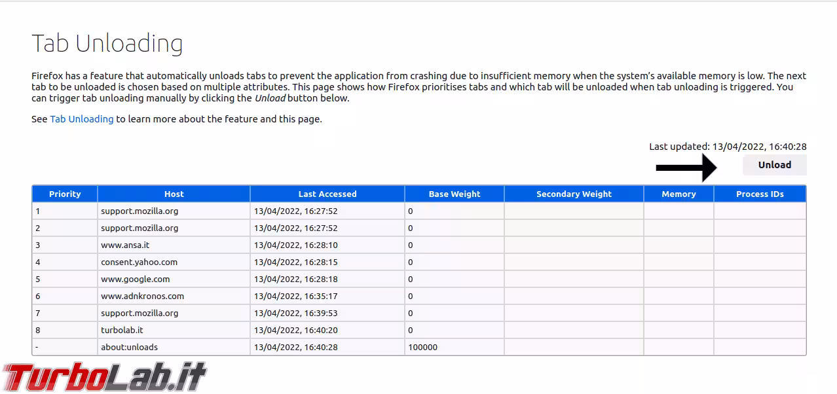Select the www.ansa.it table row
The image size is (837, 394).
point(174,245)
